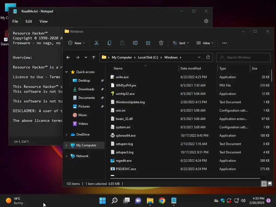Click the Delete trash icon in Explorer
The width and height of the screenshot is (276, 207).
[x=161, y=43]
